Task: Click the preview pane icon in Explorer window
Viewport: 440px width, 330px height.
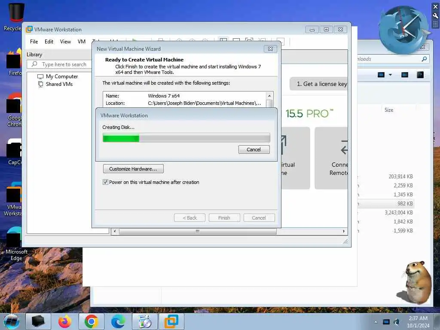Action: pos(405,75)
